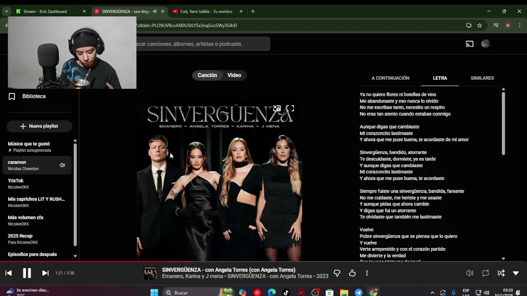The height and width of the screenshot is (296, 527).
Task: Show hidden system tray icons
Action: (x=432, y=293)
